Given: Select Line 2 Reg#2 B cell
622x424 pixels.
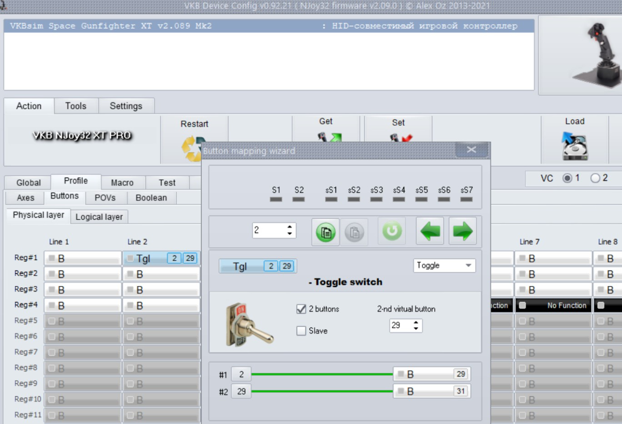Looking at the screenshot, I should [x=161, y=274].
